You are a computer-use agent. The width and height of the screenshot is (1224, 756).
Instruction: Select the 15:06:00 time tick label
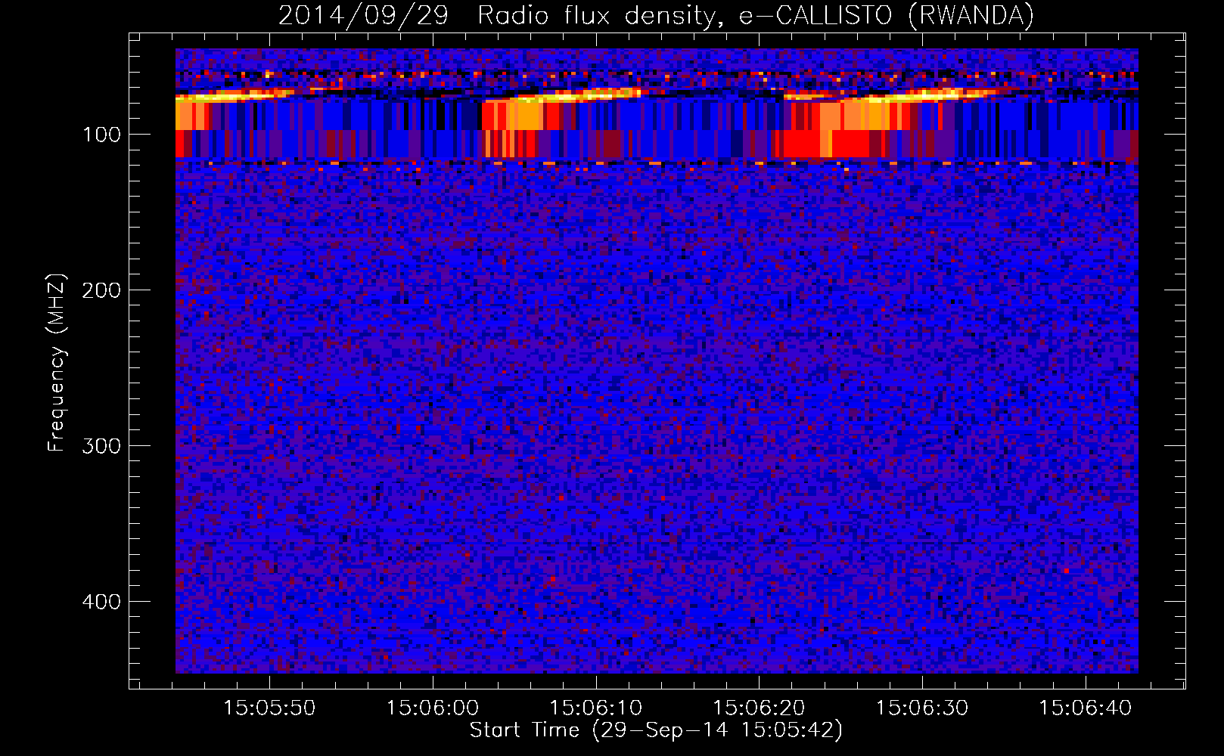point(433,708)
